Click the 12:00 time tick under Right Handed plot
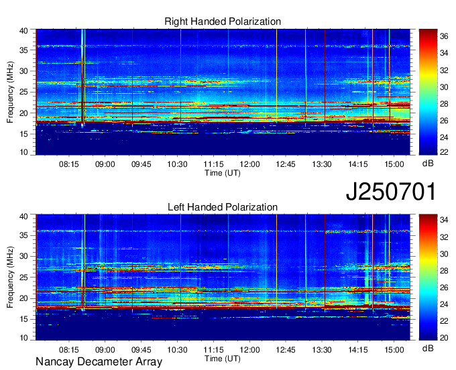The height and width of the screenshot is (370, 456). 249,164
